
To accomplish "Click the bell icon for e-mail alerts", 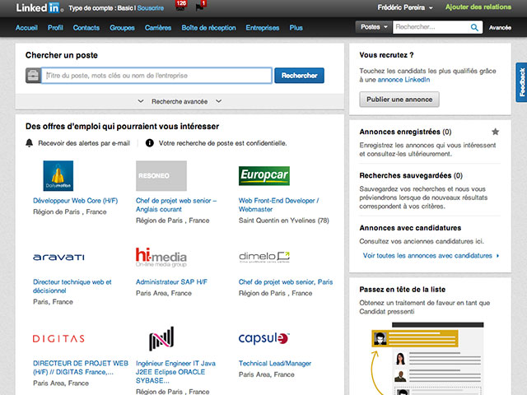I will point(30,143).
